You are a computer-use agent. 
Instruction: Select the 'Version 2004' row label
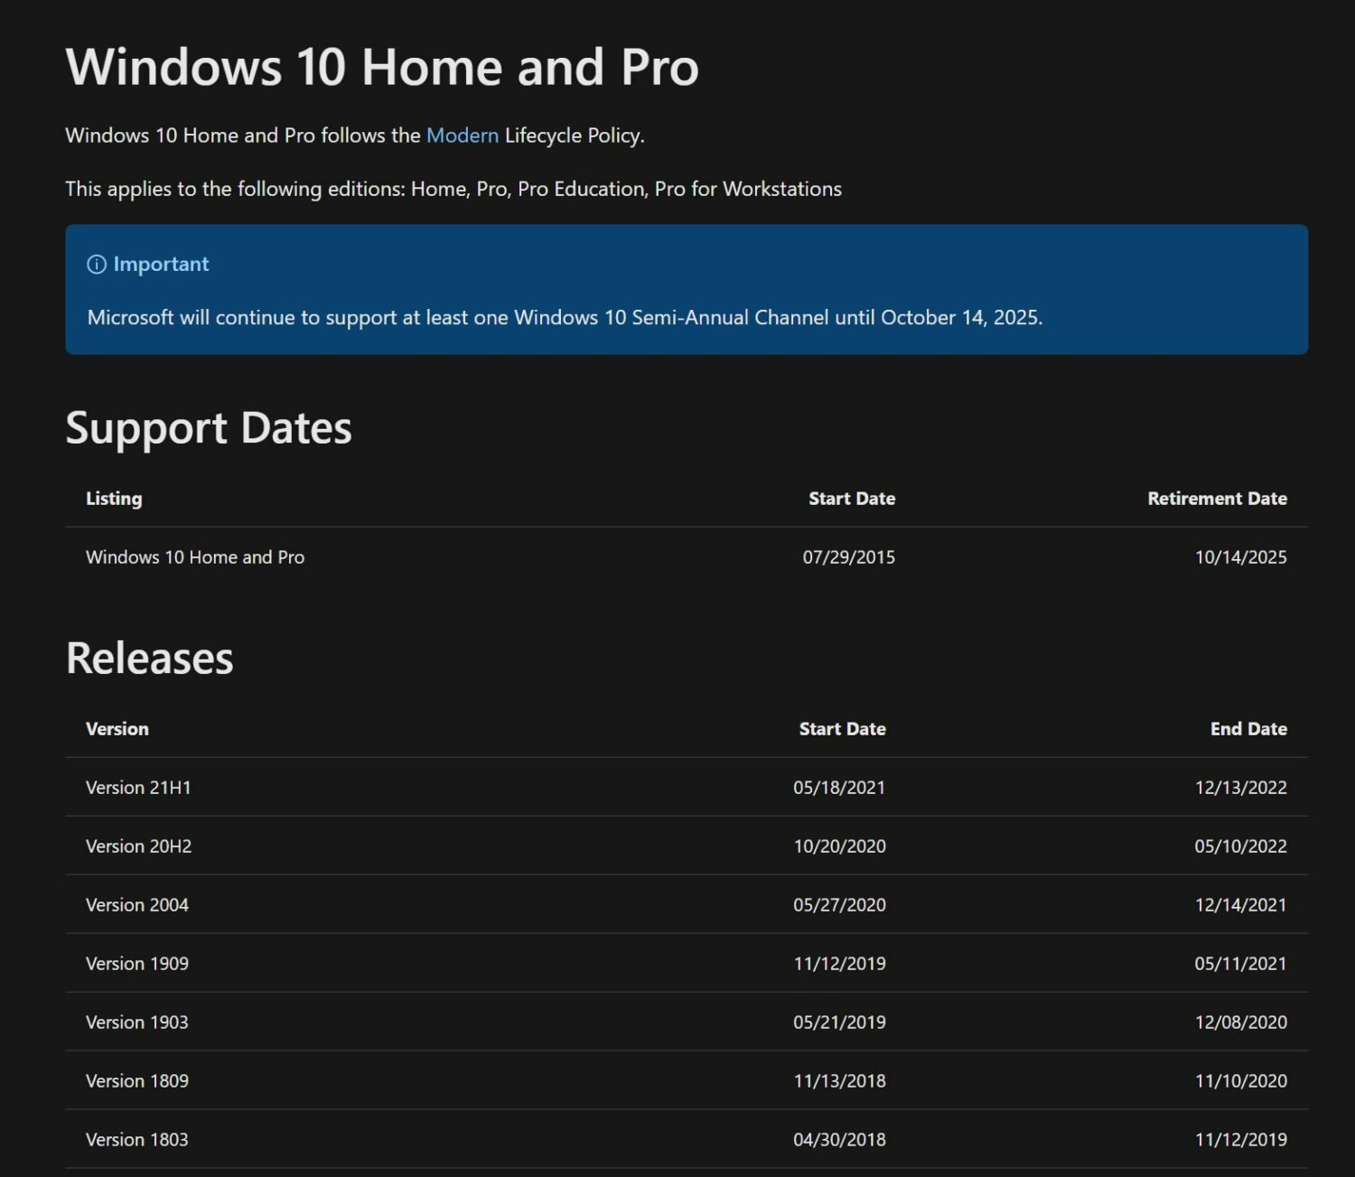tap(137, 905)
